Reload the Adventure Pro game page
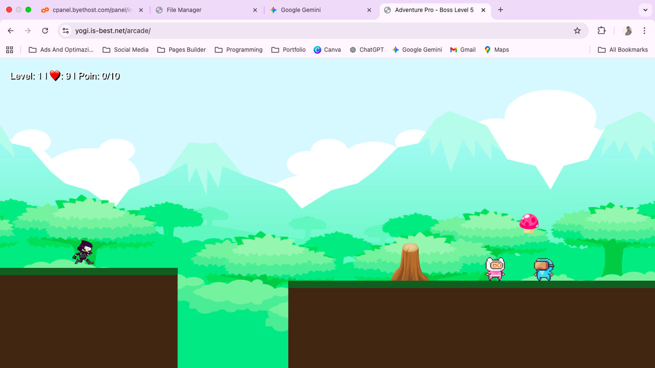The height and width of the screenshot is (368, 655). pos(45,30)
